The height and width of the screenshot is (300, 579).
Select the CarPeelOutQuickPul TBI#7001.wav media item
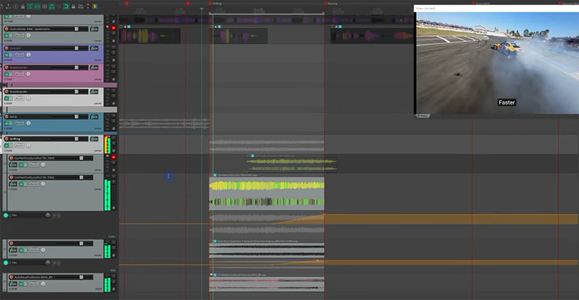point(266,194)
